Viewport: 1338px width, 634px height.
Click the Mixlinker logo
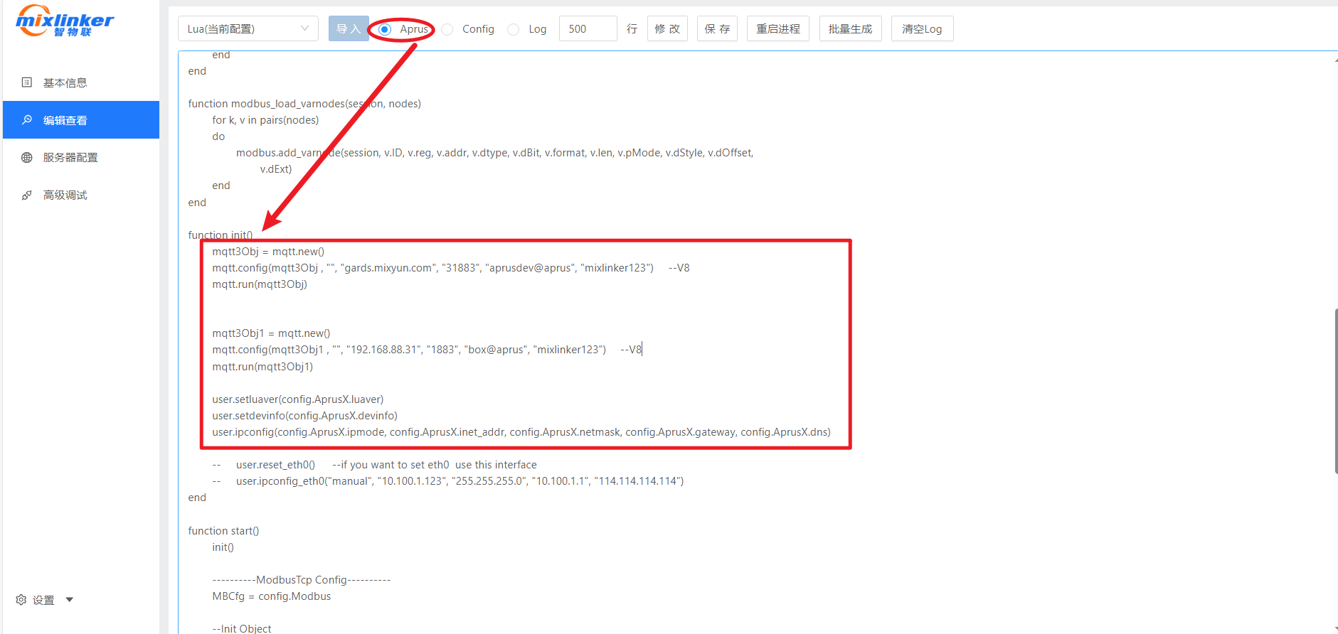(x=64, y=21)
